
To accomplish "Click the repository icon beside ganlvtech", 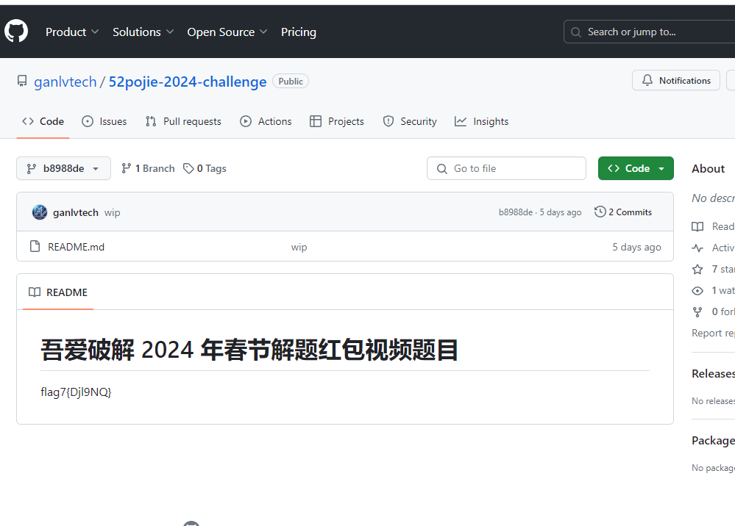I will click(x=22, y=81).
